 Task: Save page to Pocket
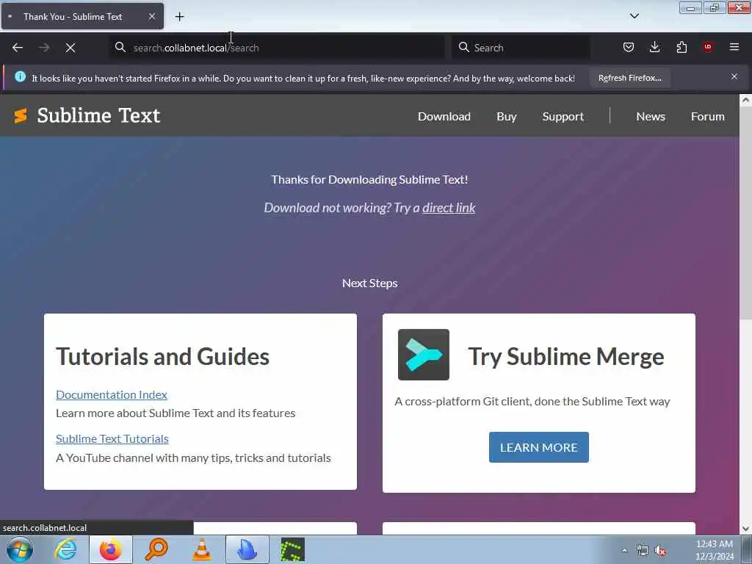pyautogui.click(x=629, y=47)
